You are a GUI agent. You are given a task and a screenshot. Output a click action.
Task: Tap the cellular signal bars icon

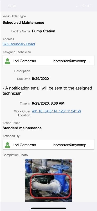(x=78, y=6)
